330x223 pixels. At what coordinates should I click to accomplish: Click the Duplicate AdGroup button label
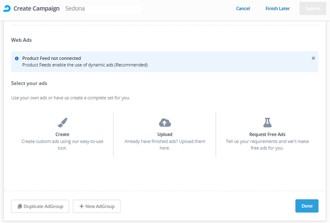point(43,206)
